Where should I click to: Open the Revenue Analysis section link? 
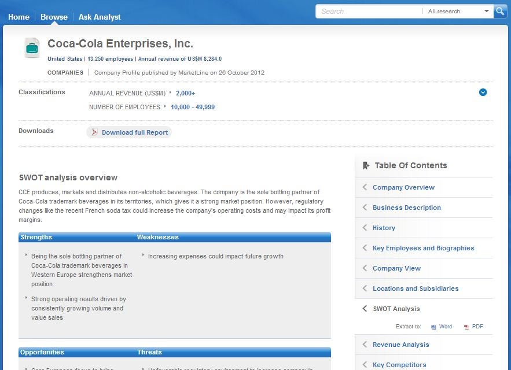[x=401, y=345]
